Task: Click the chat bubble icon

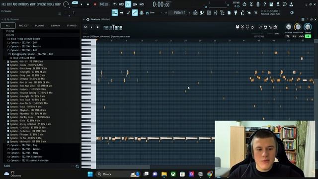Action: tap(285, 4)
